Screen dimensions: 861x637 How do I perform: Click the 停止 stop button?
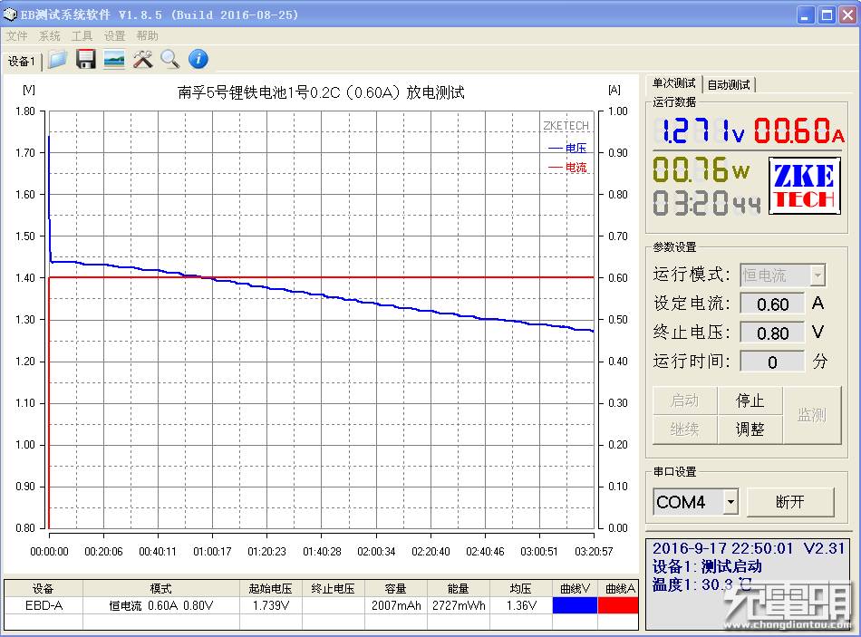pyautogui.click(x=750, y=401)
